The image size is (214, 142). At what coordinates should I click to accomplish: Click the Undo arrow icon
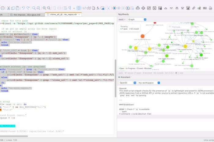point(24,8)
